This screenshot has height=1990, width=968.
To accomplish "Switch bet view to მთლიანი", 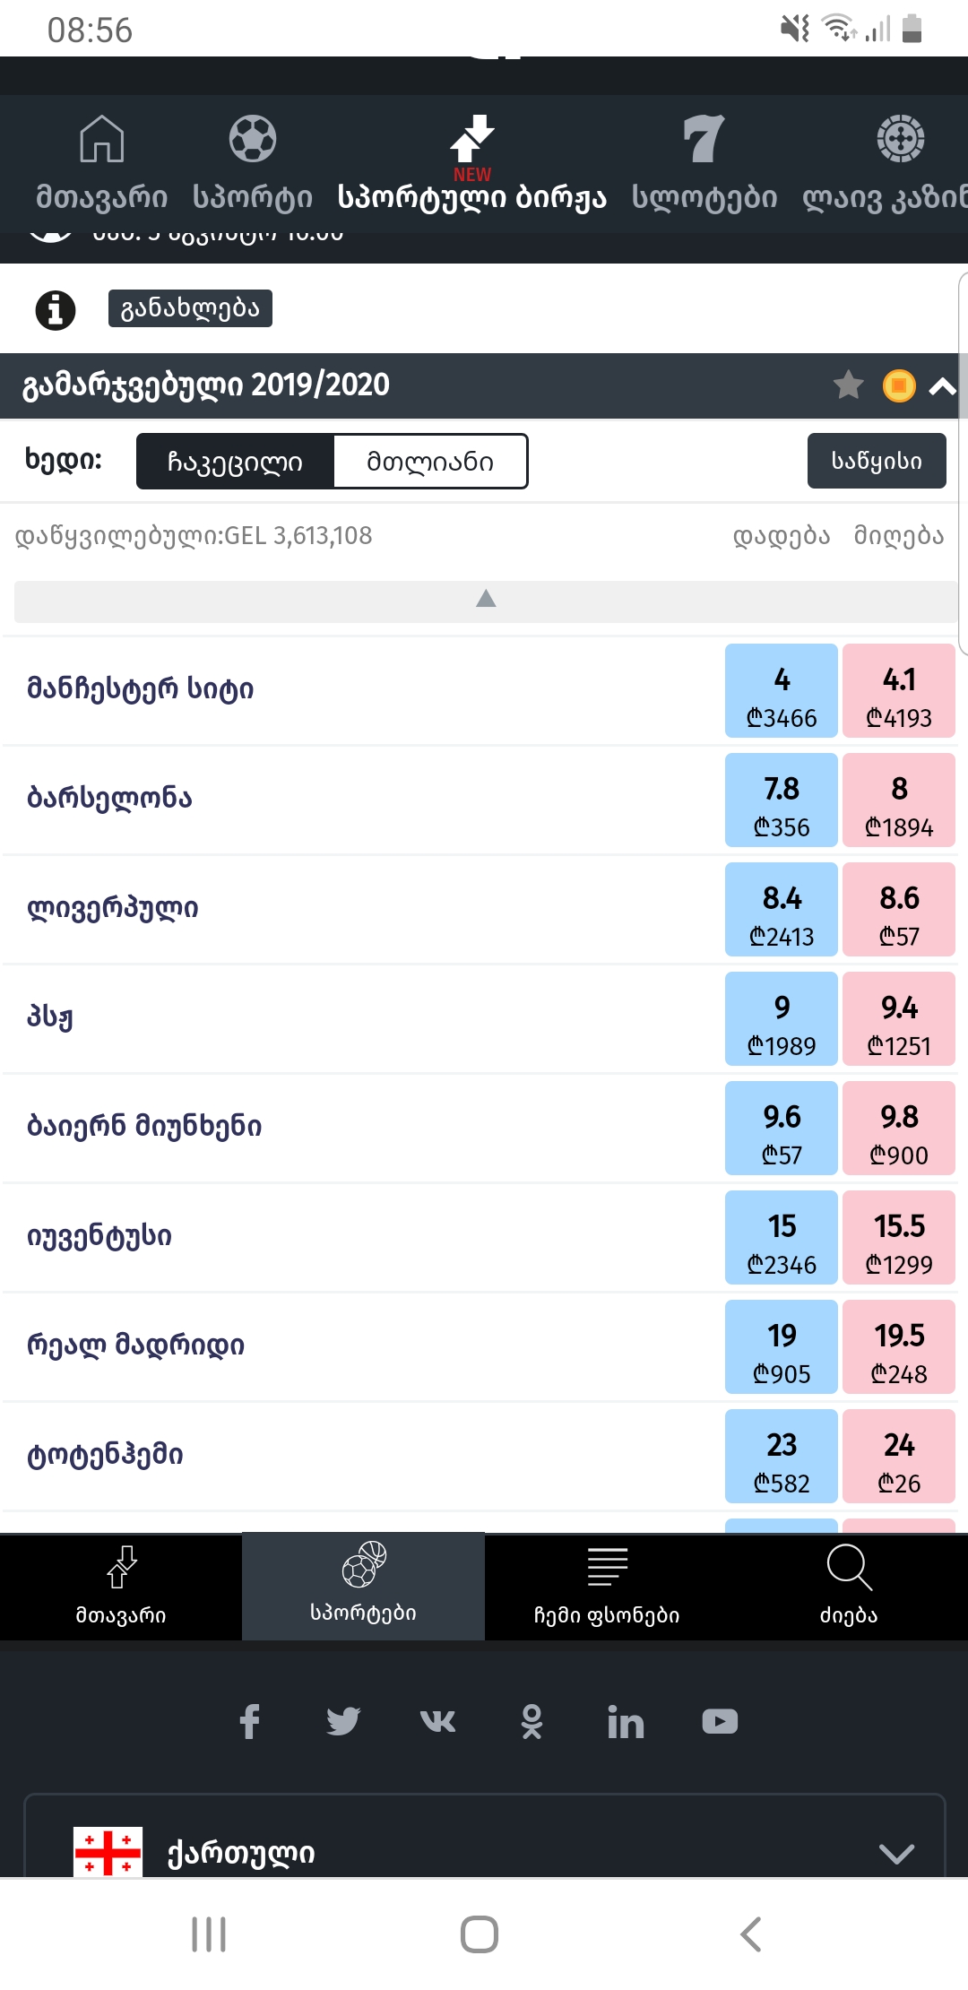I will [x=430, y=462].
